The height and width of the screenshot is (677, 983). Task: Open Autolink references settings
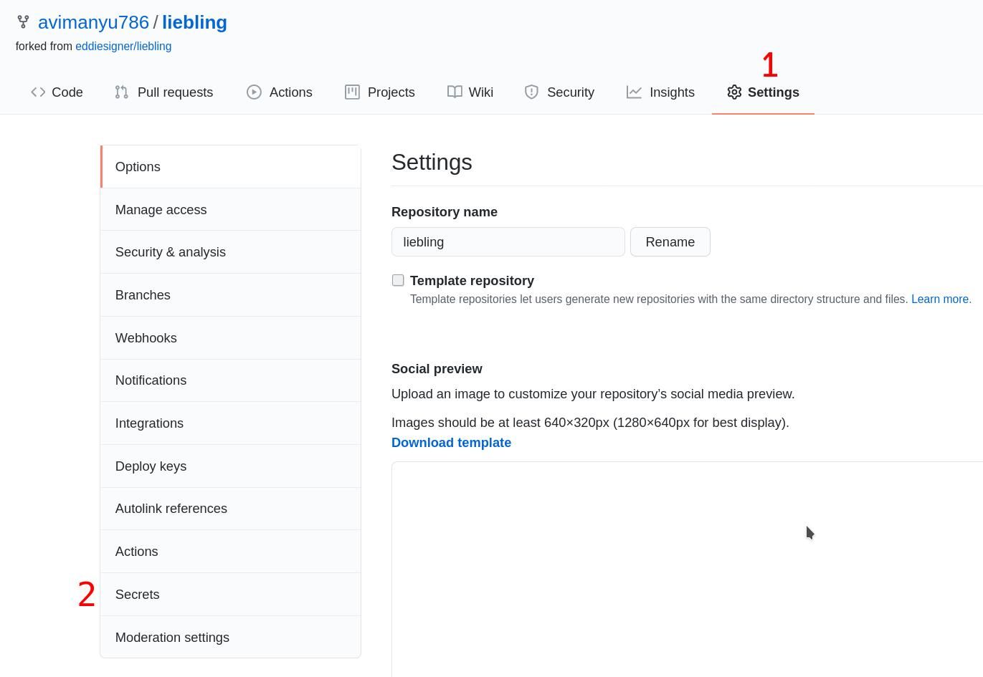[230, 509]
